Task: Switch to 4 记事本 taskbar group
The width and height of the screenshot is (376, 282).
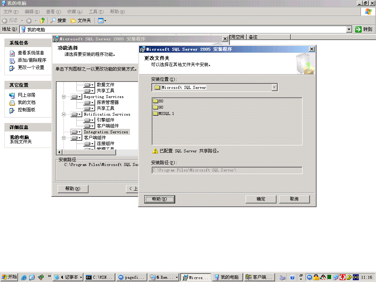Action: (68, 277)
